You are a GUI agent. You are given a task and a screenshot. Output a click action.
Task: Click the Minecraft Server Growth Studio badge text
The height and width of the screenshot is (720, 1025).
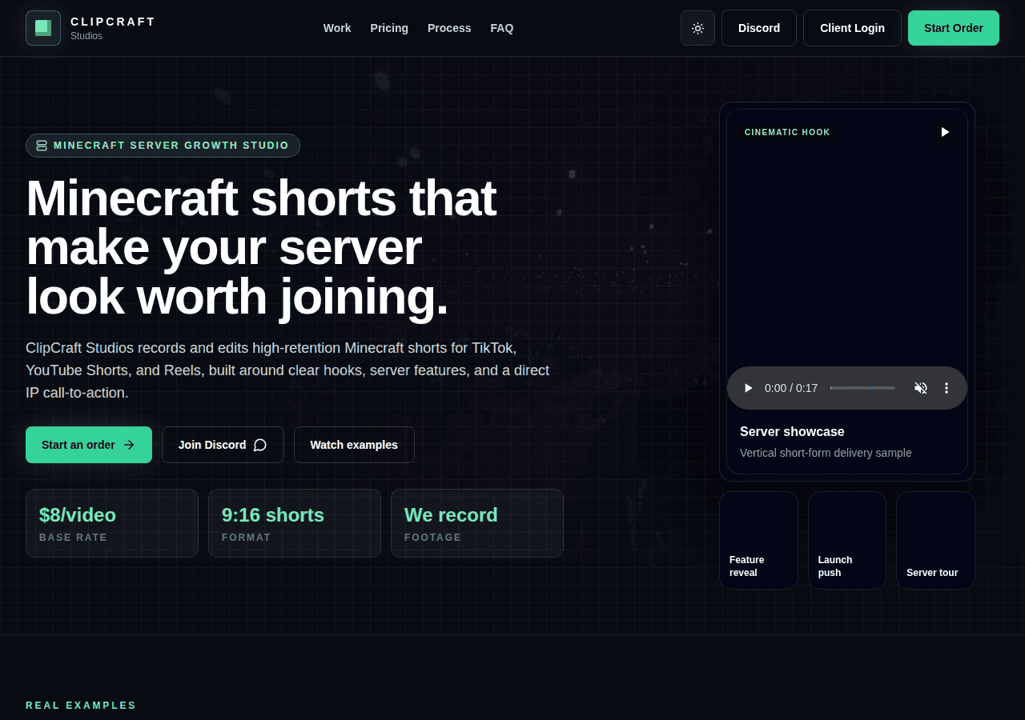click(171, 146)
